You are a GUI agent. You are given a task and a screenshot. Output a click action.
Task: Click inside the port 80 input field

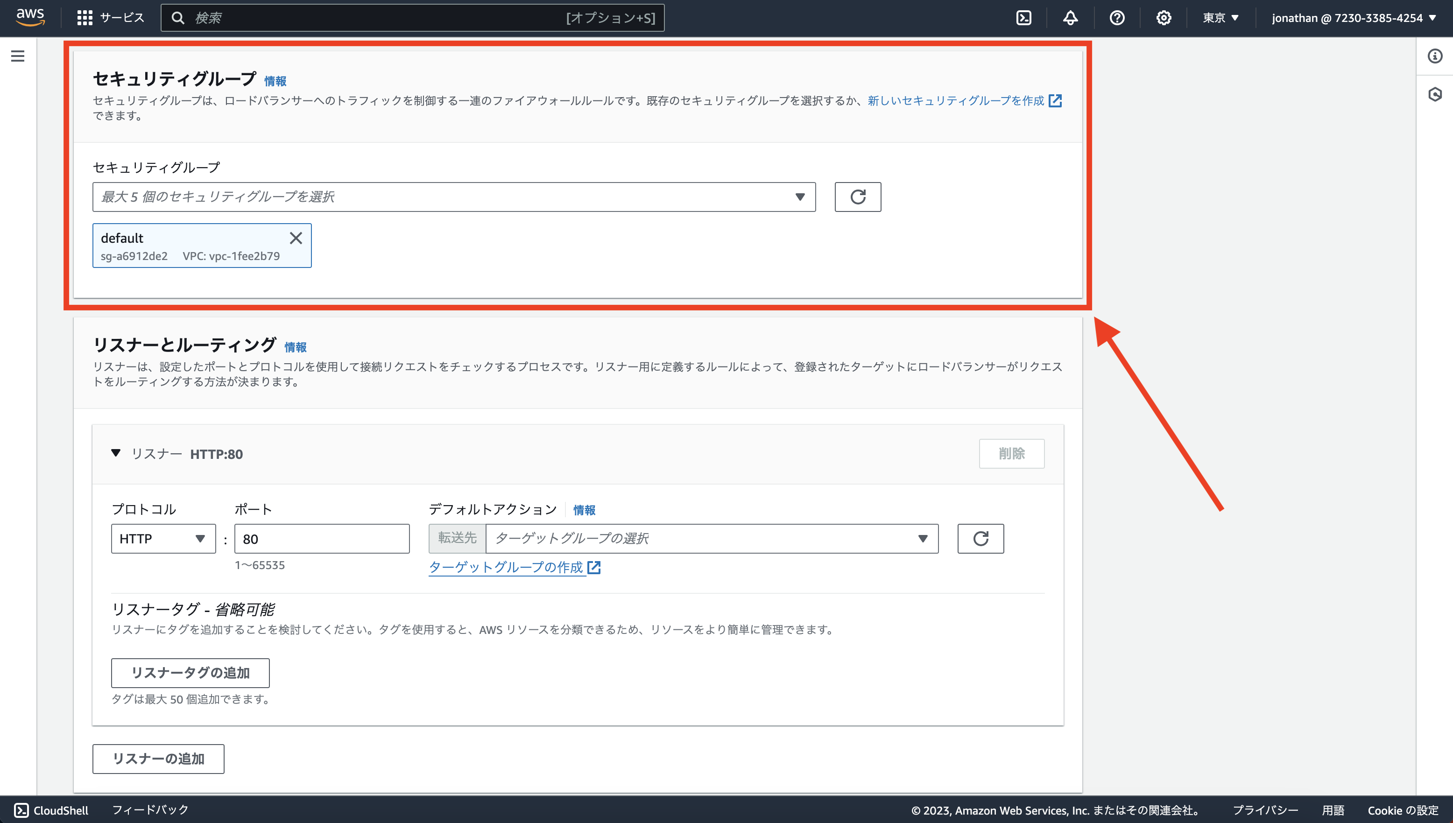[x=322, y=538]
